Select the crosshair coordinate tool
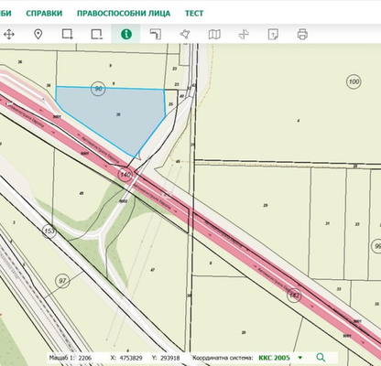 (244, 34)
